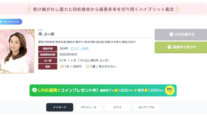Click the clock icon on 次回待機予定 button
This screenshot has height=116, width=207.
click(x=171, y=34)
